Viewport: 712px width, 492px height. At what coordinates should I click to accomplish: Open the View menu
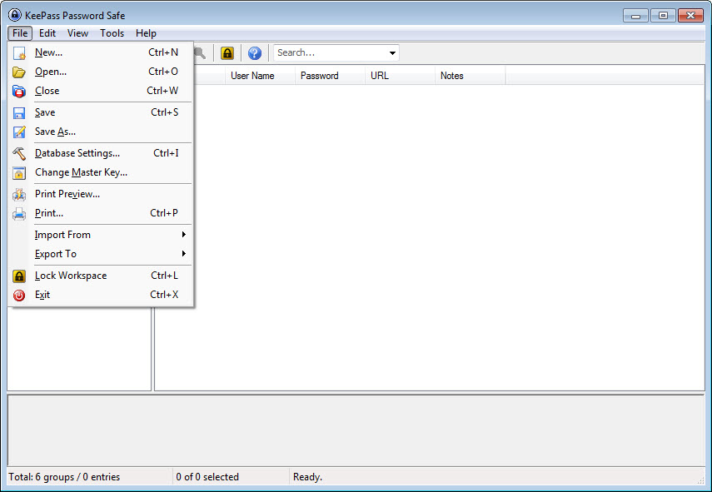click(x=77, y=33)
